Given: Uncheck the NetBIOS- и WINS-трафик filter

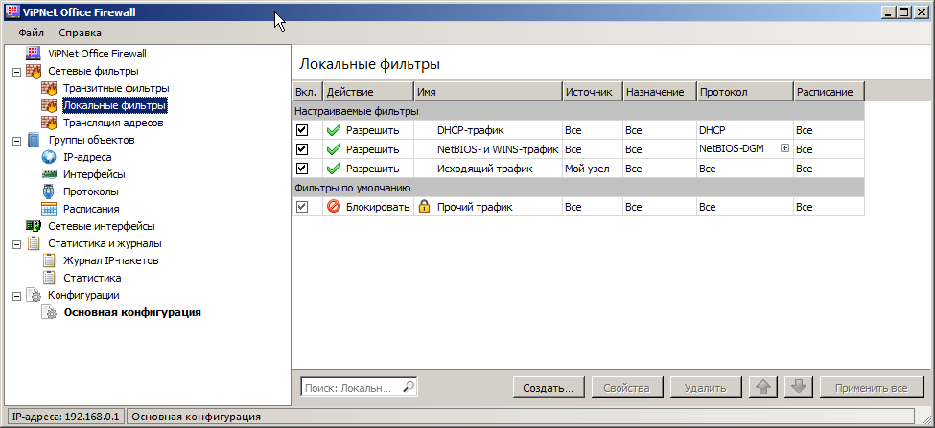Looking at the screenshot, I should (302, 149).
